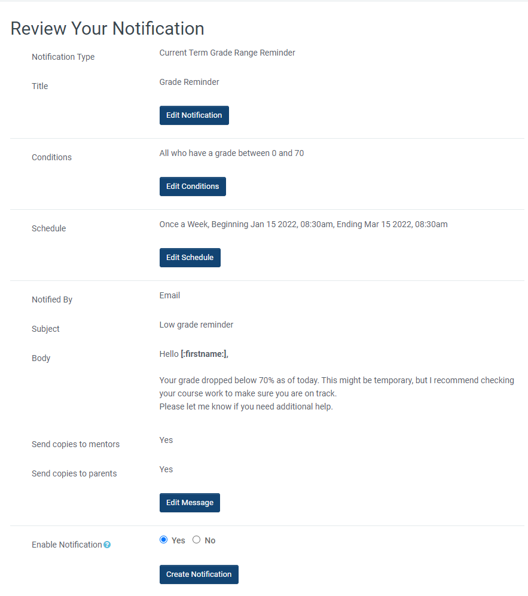Submit with the Create Notification button
Screen dimensions: 528x596
199,574
